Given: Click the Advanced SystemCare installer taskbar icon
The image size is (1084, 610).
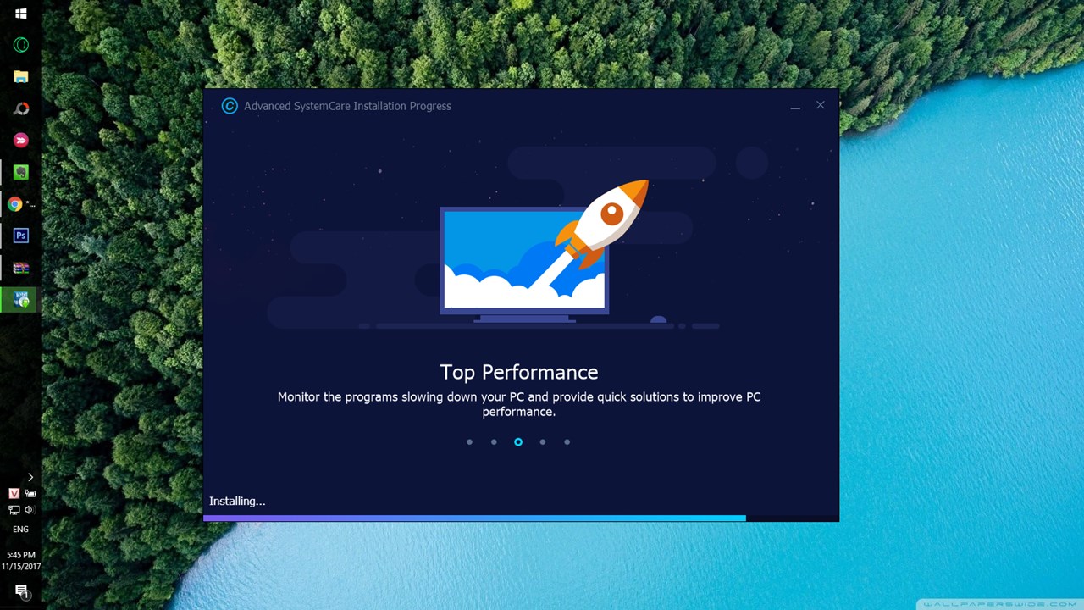Looking at the screenshot, I should pos(20,300).
